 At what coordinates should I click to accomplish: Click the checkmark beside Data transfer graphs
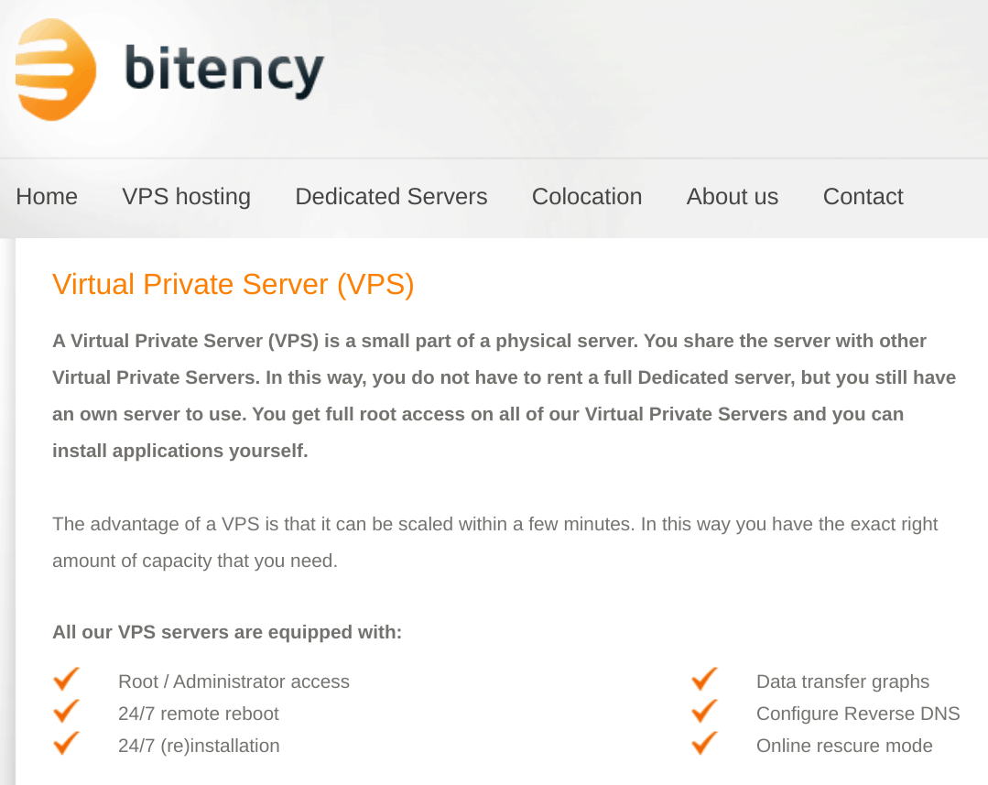pos(704,679)
